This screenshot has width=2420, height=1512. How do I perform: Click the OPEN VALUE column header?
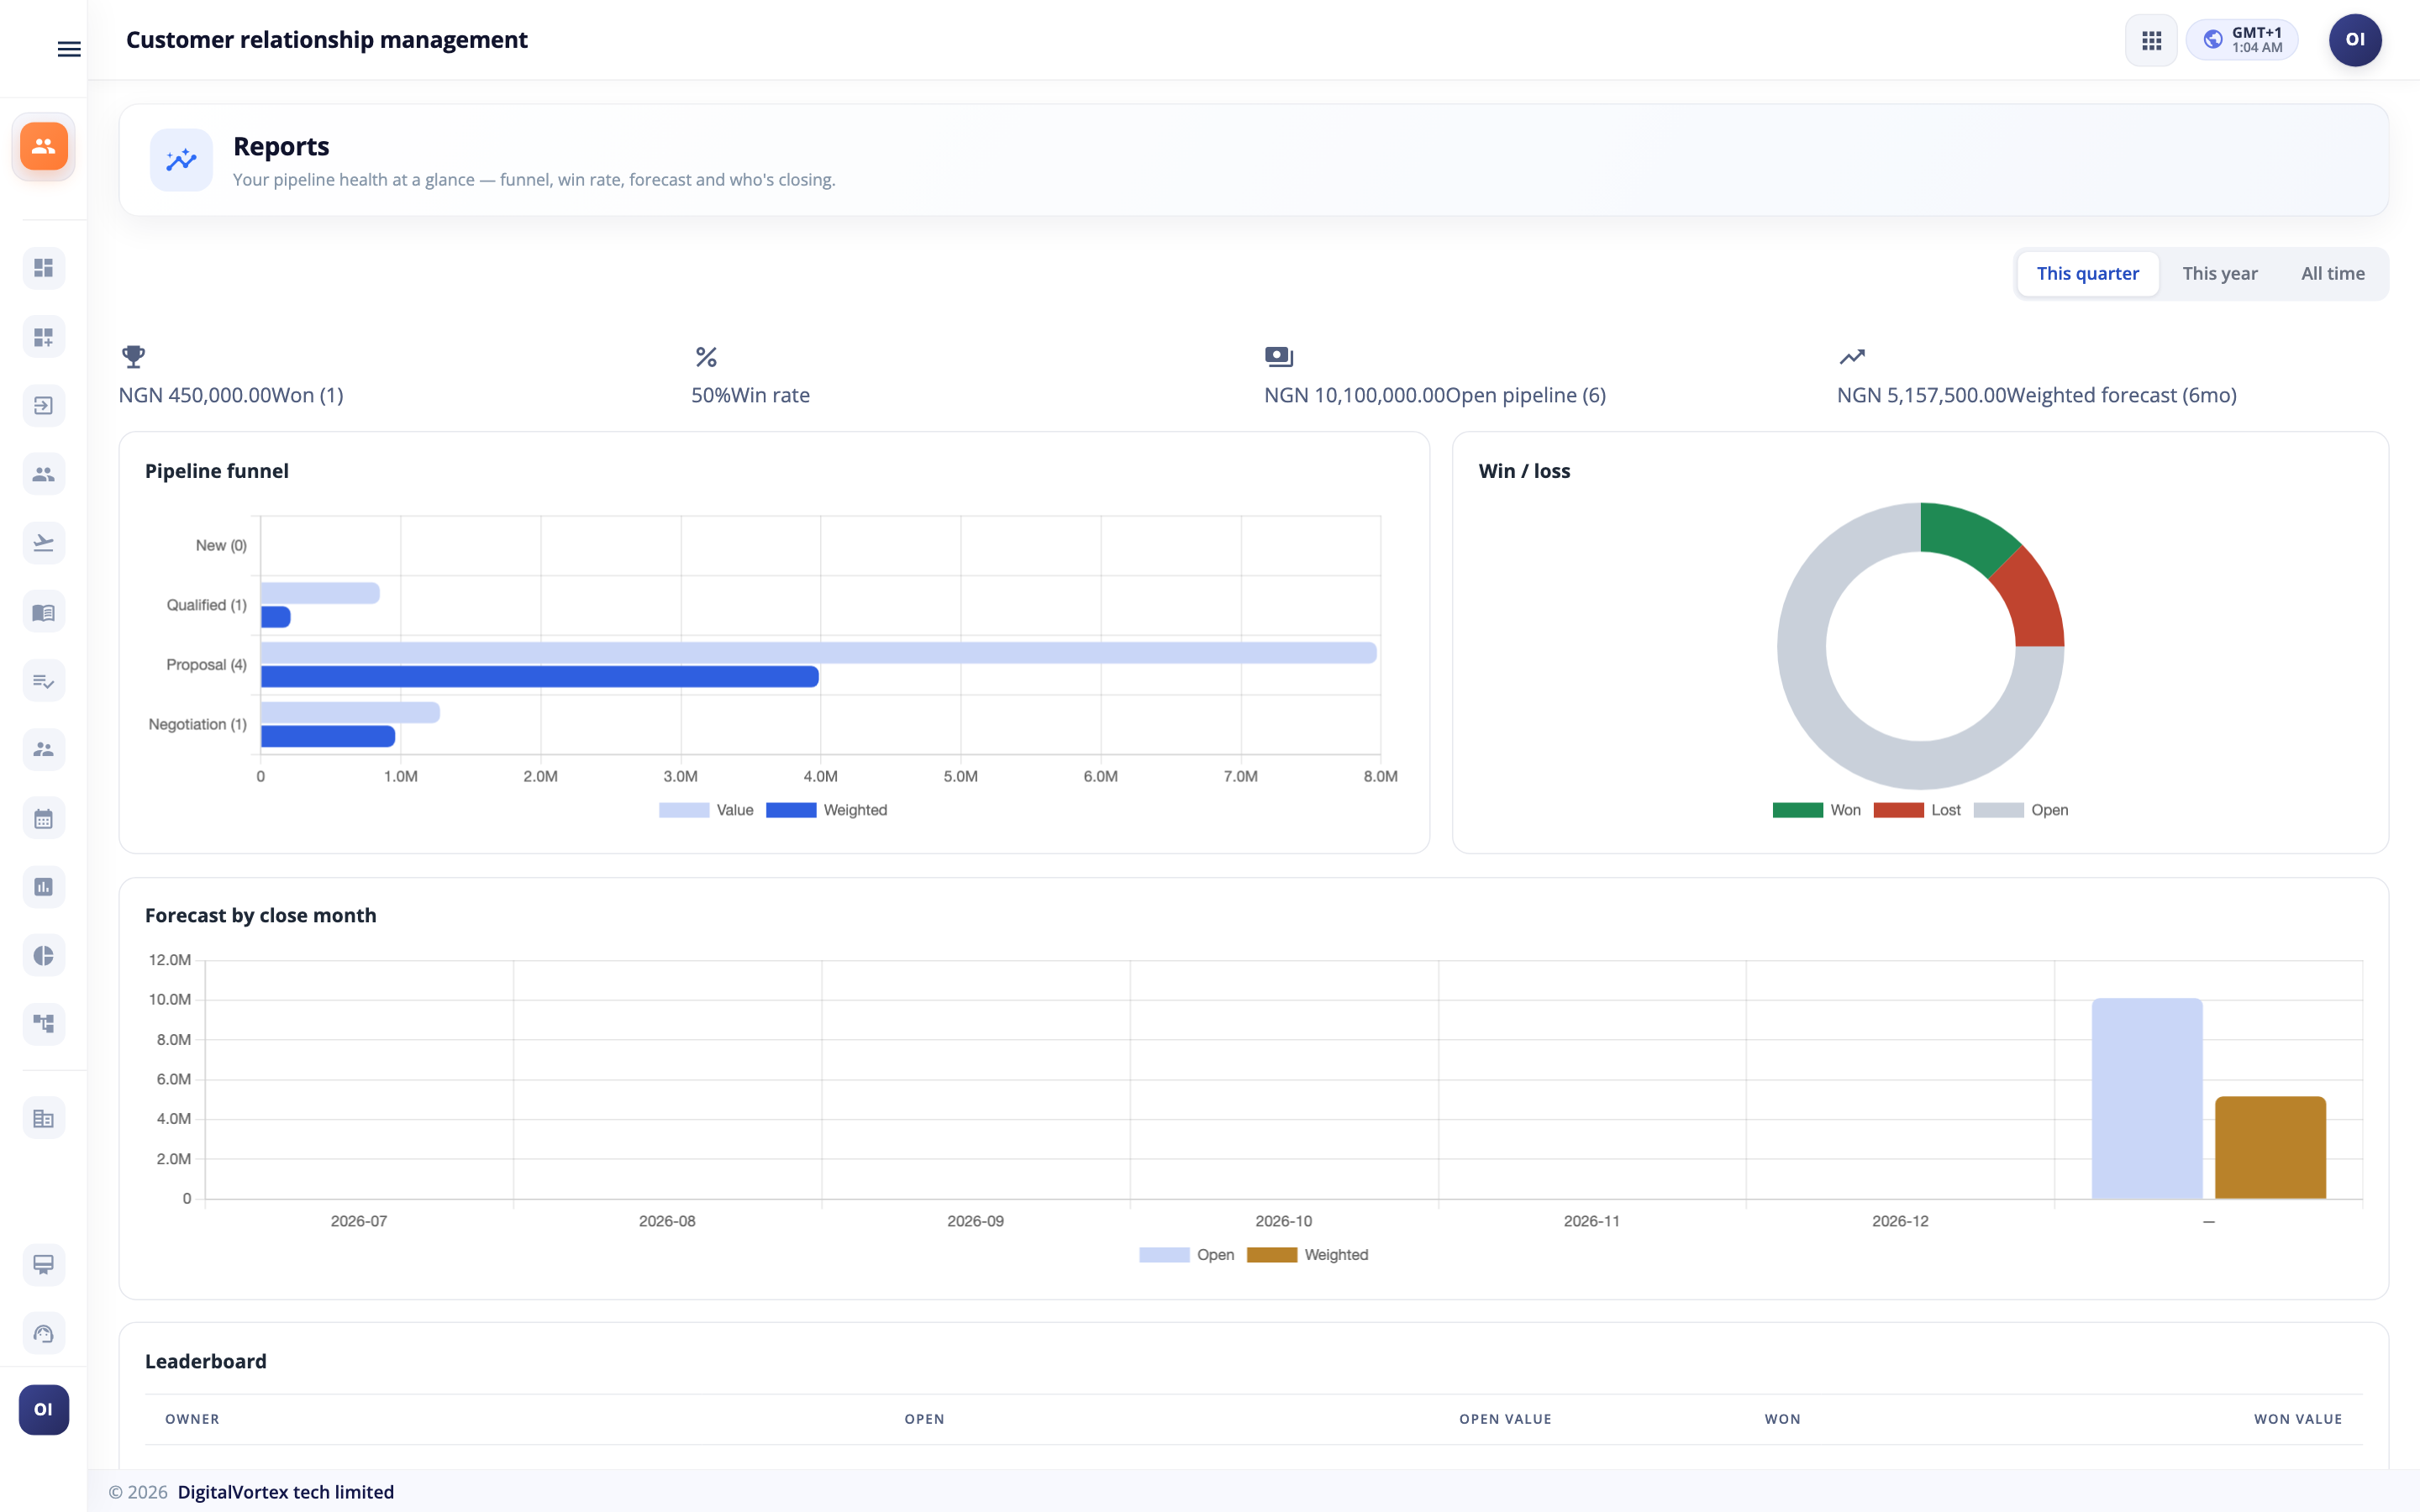pos(1505,1419)
